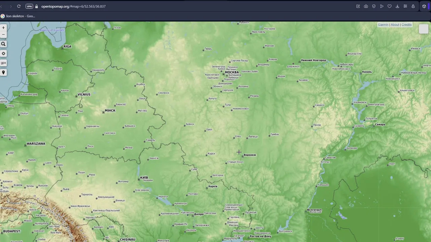Open the gpx track loader
431x242 pixels.
pyautogui.click(x=3, y=63)
